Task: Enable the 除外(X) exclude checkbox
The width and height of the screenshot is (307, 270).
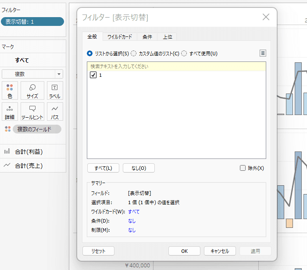Action: click(243, 168)
